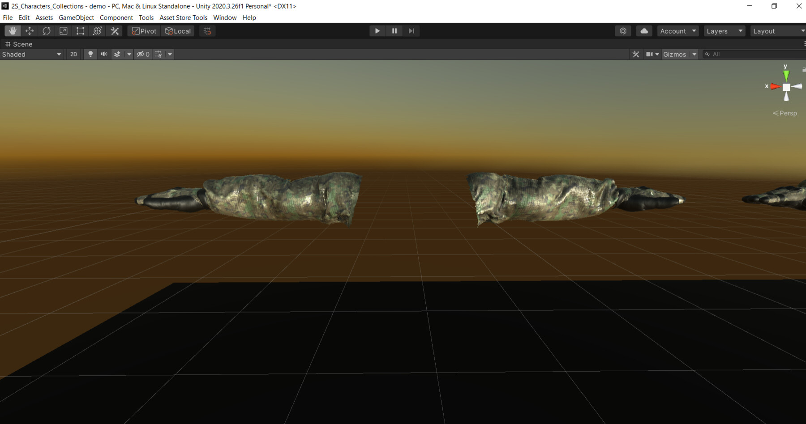Toggle Pivot handle position button
The height and width of the screenshot is (424, 806).
point(144,31)
